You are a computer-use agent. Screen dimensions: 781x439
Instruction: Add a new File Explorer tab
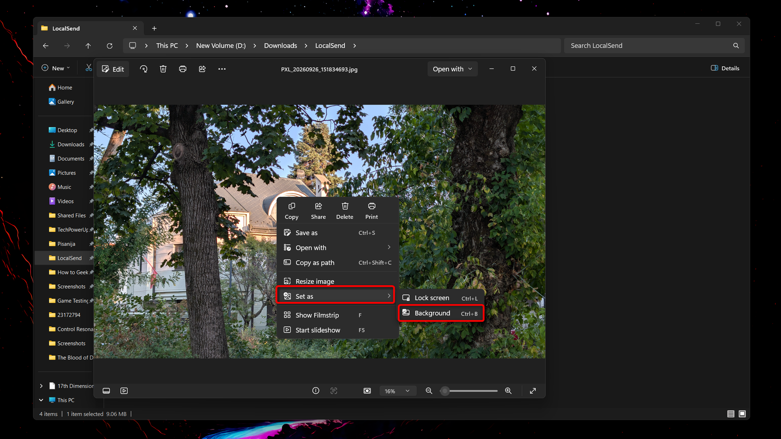coord(154,28)
